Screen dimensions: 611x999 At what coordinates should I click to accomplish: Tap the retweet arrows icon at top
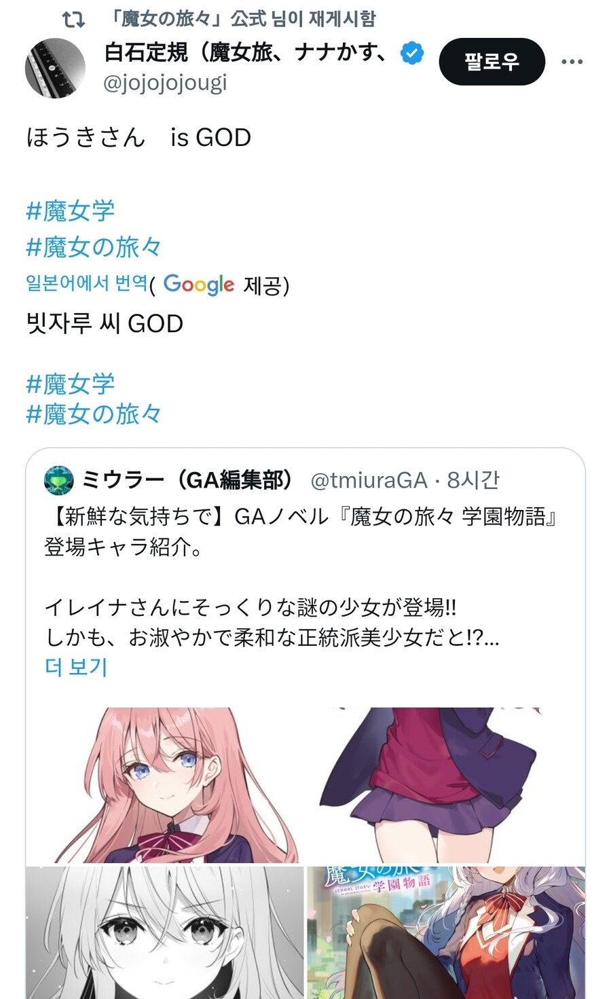click(73, 19)
